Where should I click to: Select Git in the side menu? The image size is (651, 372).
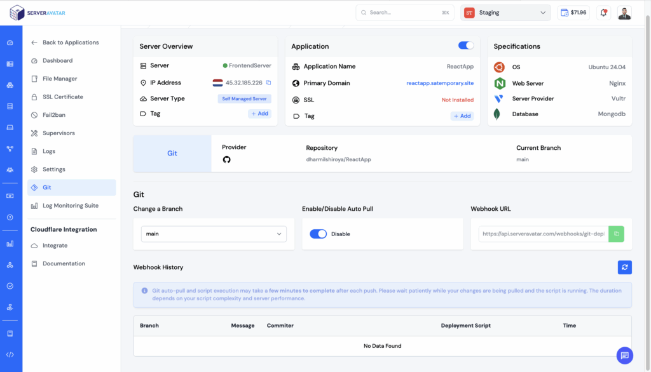[x=71, y=187]
